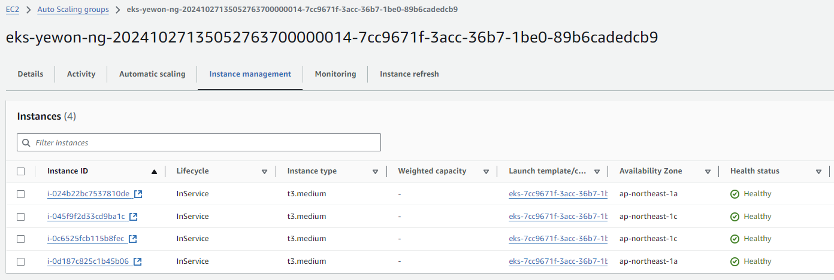Navigate to EC2 breadcrumb link
Viewport: 834px width, 280px height.
[12, 10]
